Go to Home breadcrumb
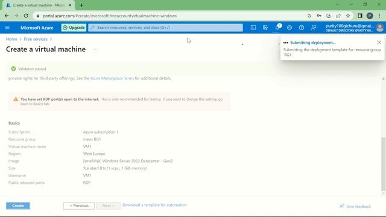 coord(11,39)
